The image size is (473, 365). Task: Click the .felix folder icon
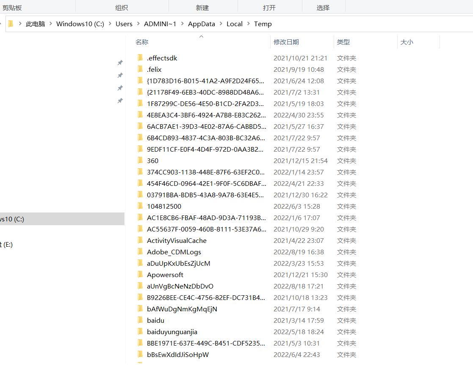(x=141, y=69)
